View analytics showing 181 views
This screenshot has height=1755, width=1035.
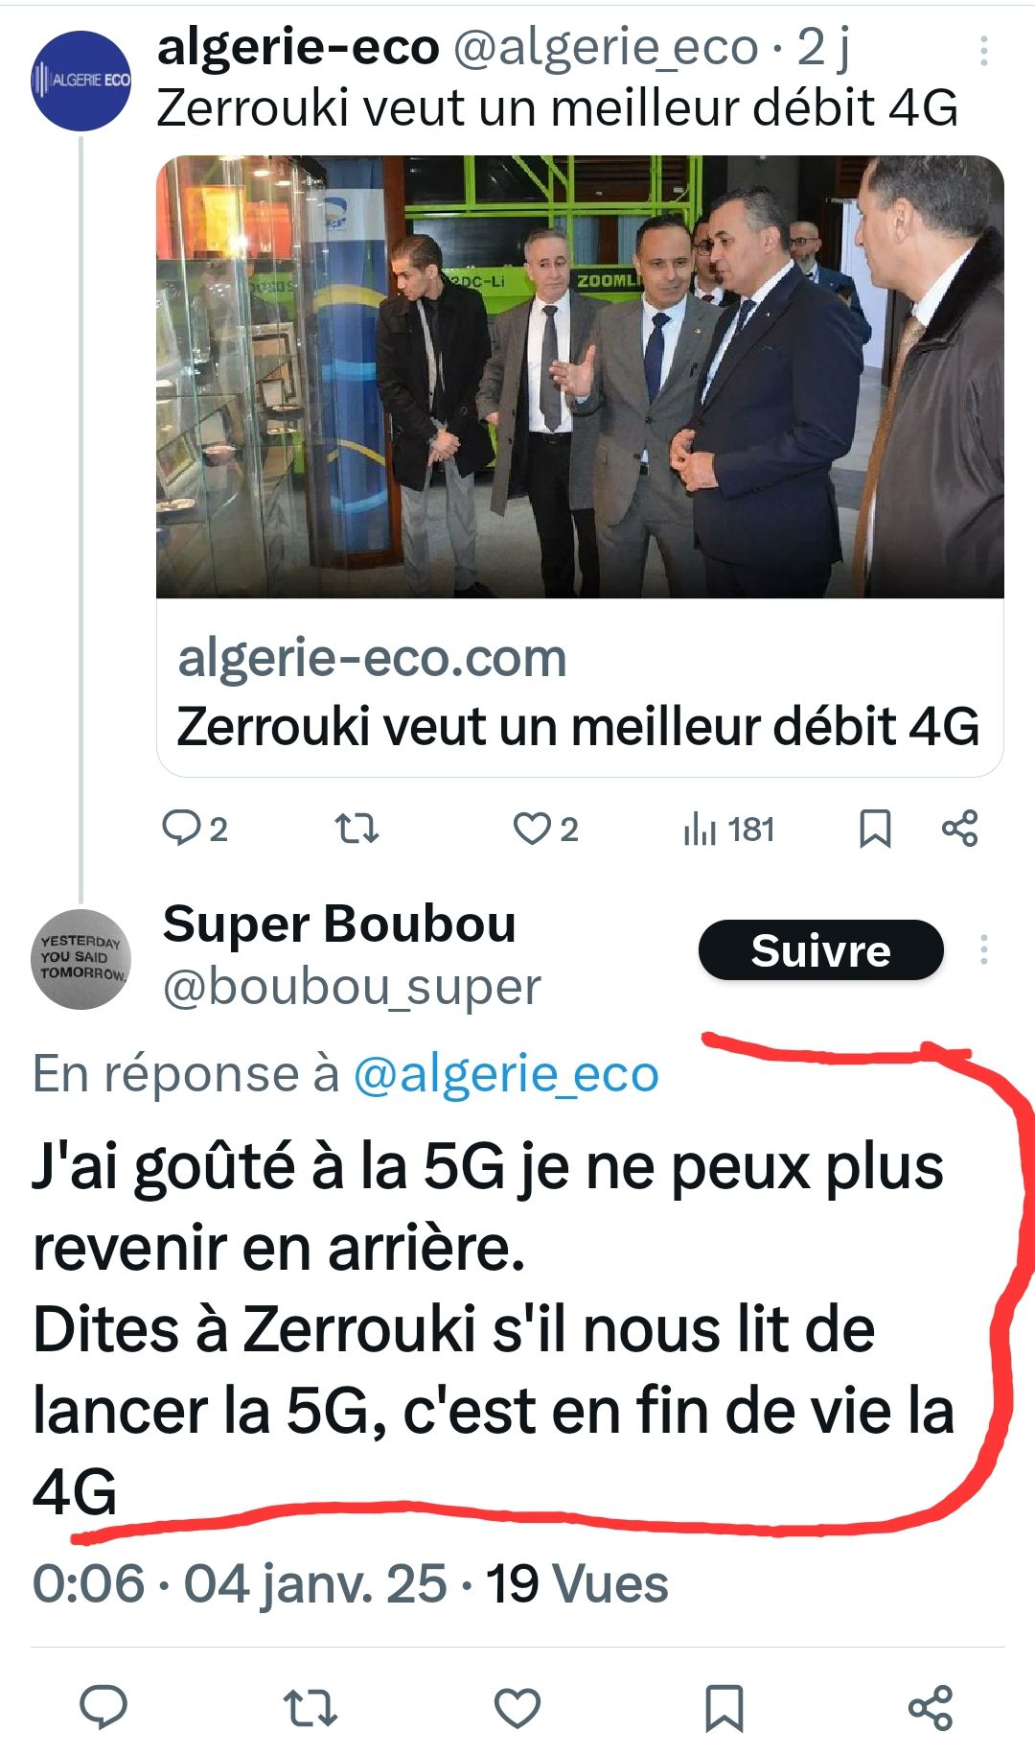(728, 829)
